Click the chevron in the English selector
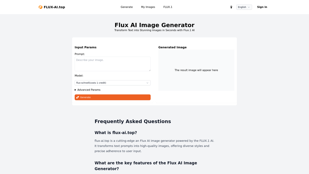Screen dimensions: 309x174 249,7
